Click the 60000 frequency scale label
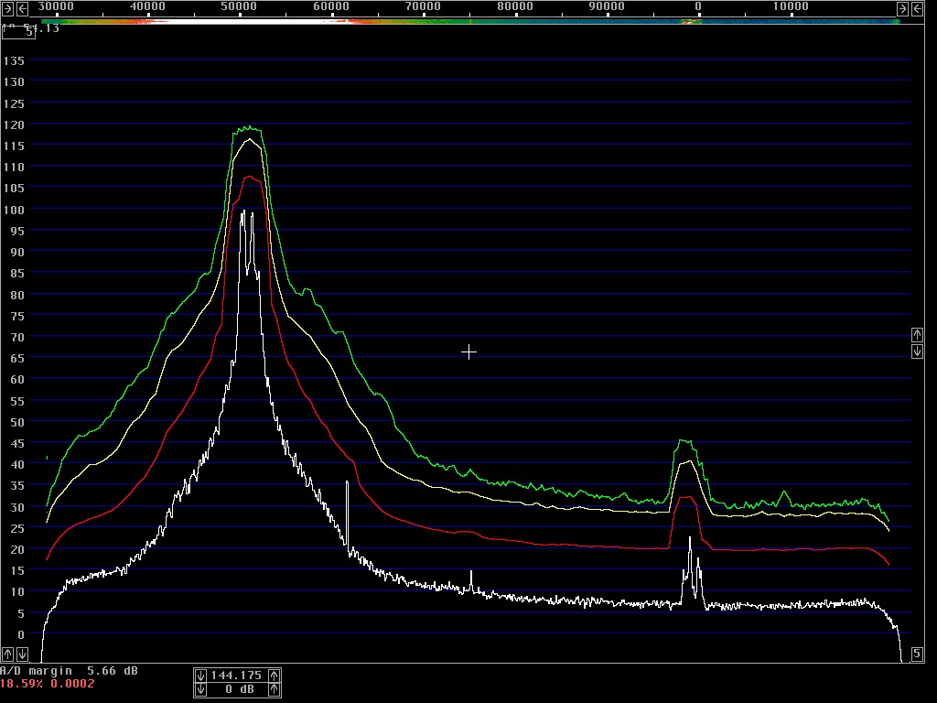The width and height of the screenshot is (937, 703). point(331,6)
